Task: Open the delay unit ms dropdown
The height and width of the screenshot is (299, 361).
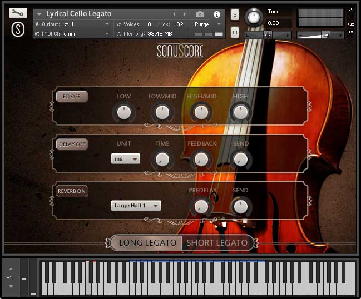Action: (126, 159)
